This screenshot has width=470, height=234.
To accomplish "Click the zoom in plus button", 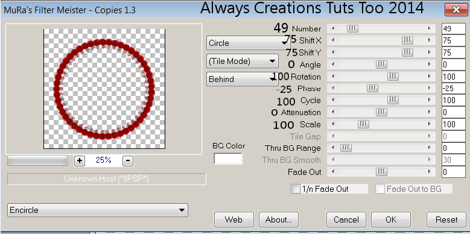I will [80, 161].
